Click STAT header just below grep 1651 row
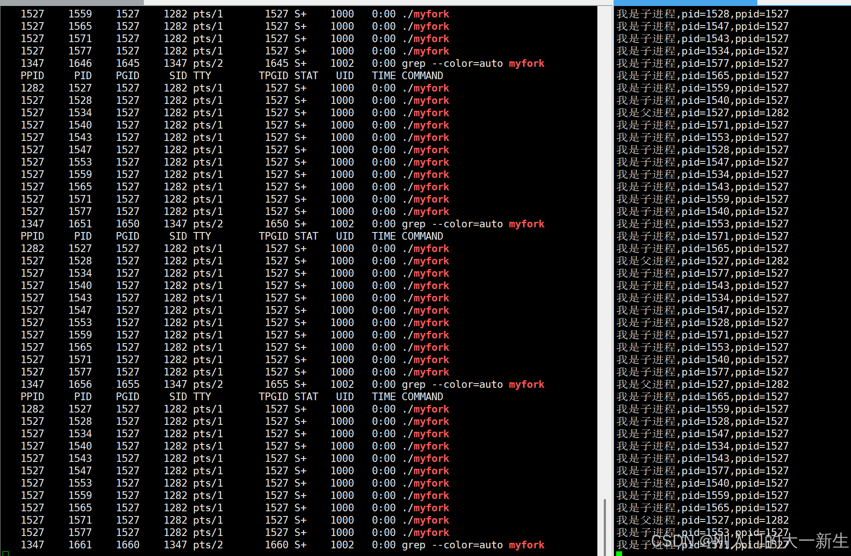851x556 pixels. tap(306, 236)
